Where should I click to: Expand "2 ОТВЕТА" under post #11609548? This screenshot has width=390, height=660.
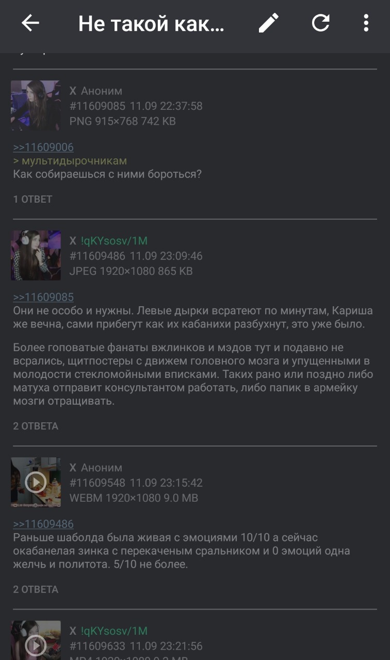tap(36, 589)
